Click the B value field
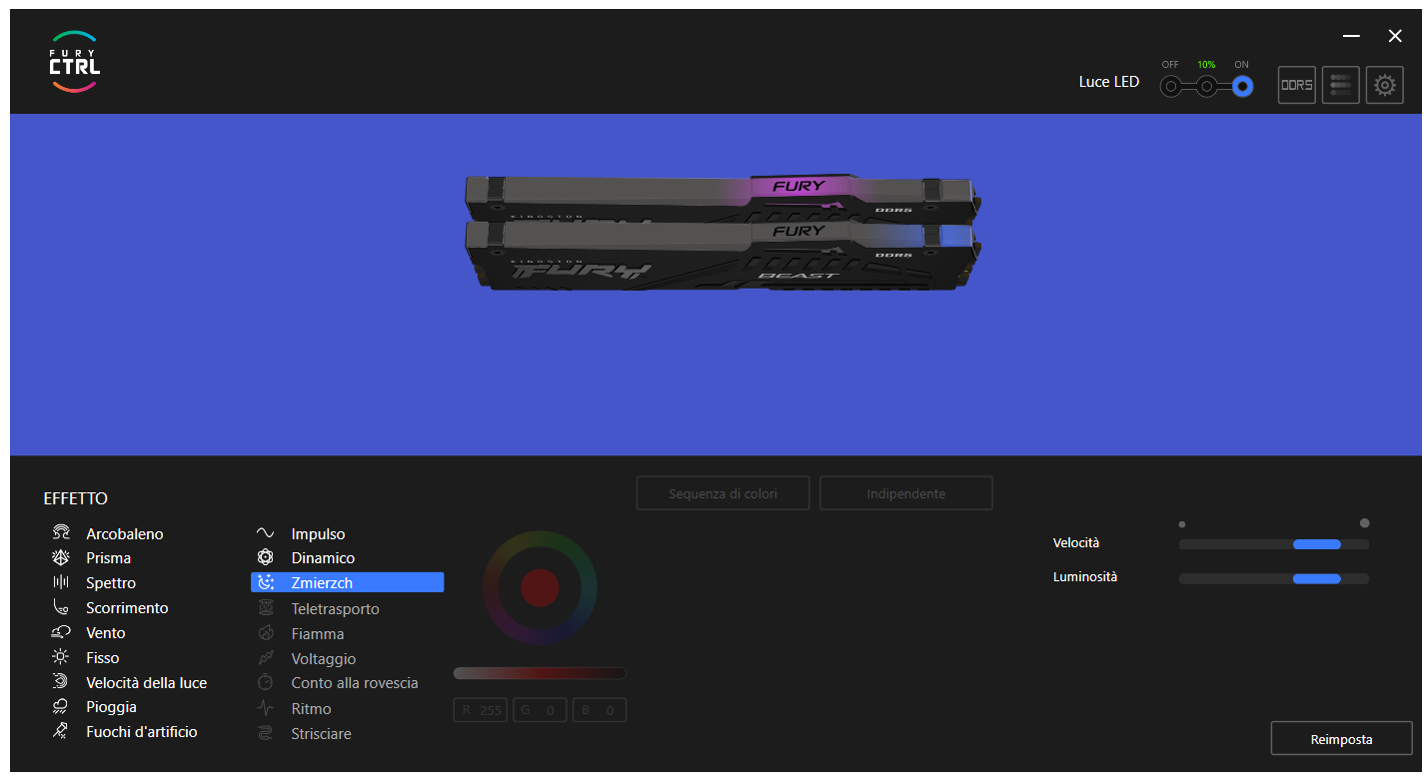The image size is (1428, 778). 599,710
